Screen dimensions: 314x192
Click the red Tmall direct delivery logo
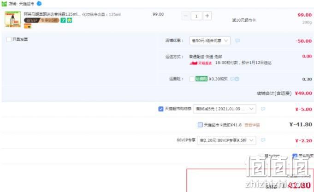coord(201,63)
